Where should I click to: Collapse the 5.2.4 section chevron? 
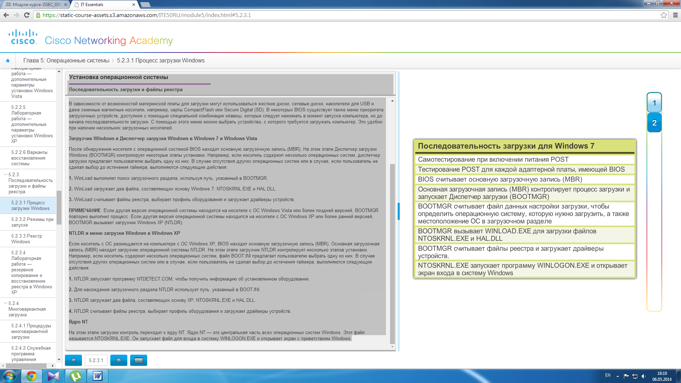point(5,303)
